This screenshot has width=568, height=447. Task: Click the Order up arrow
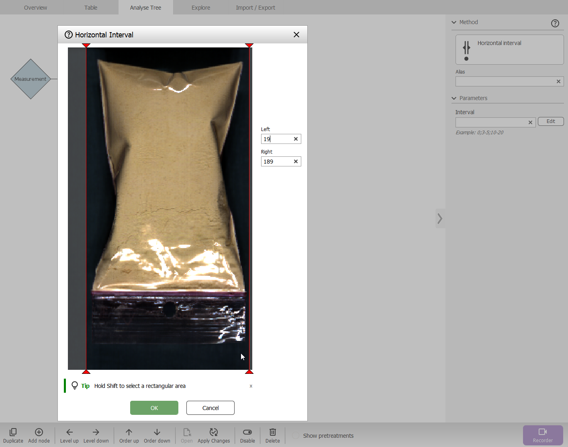129,432
